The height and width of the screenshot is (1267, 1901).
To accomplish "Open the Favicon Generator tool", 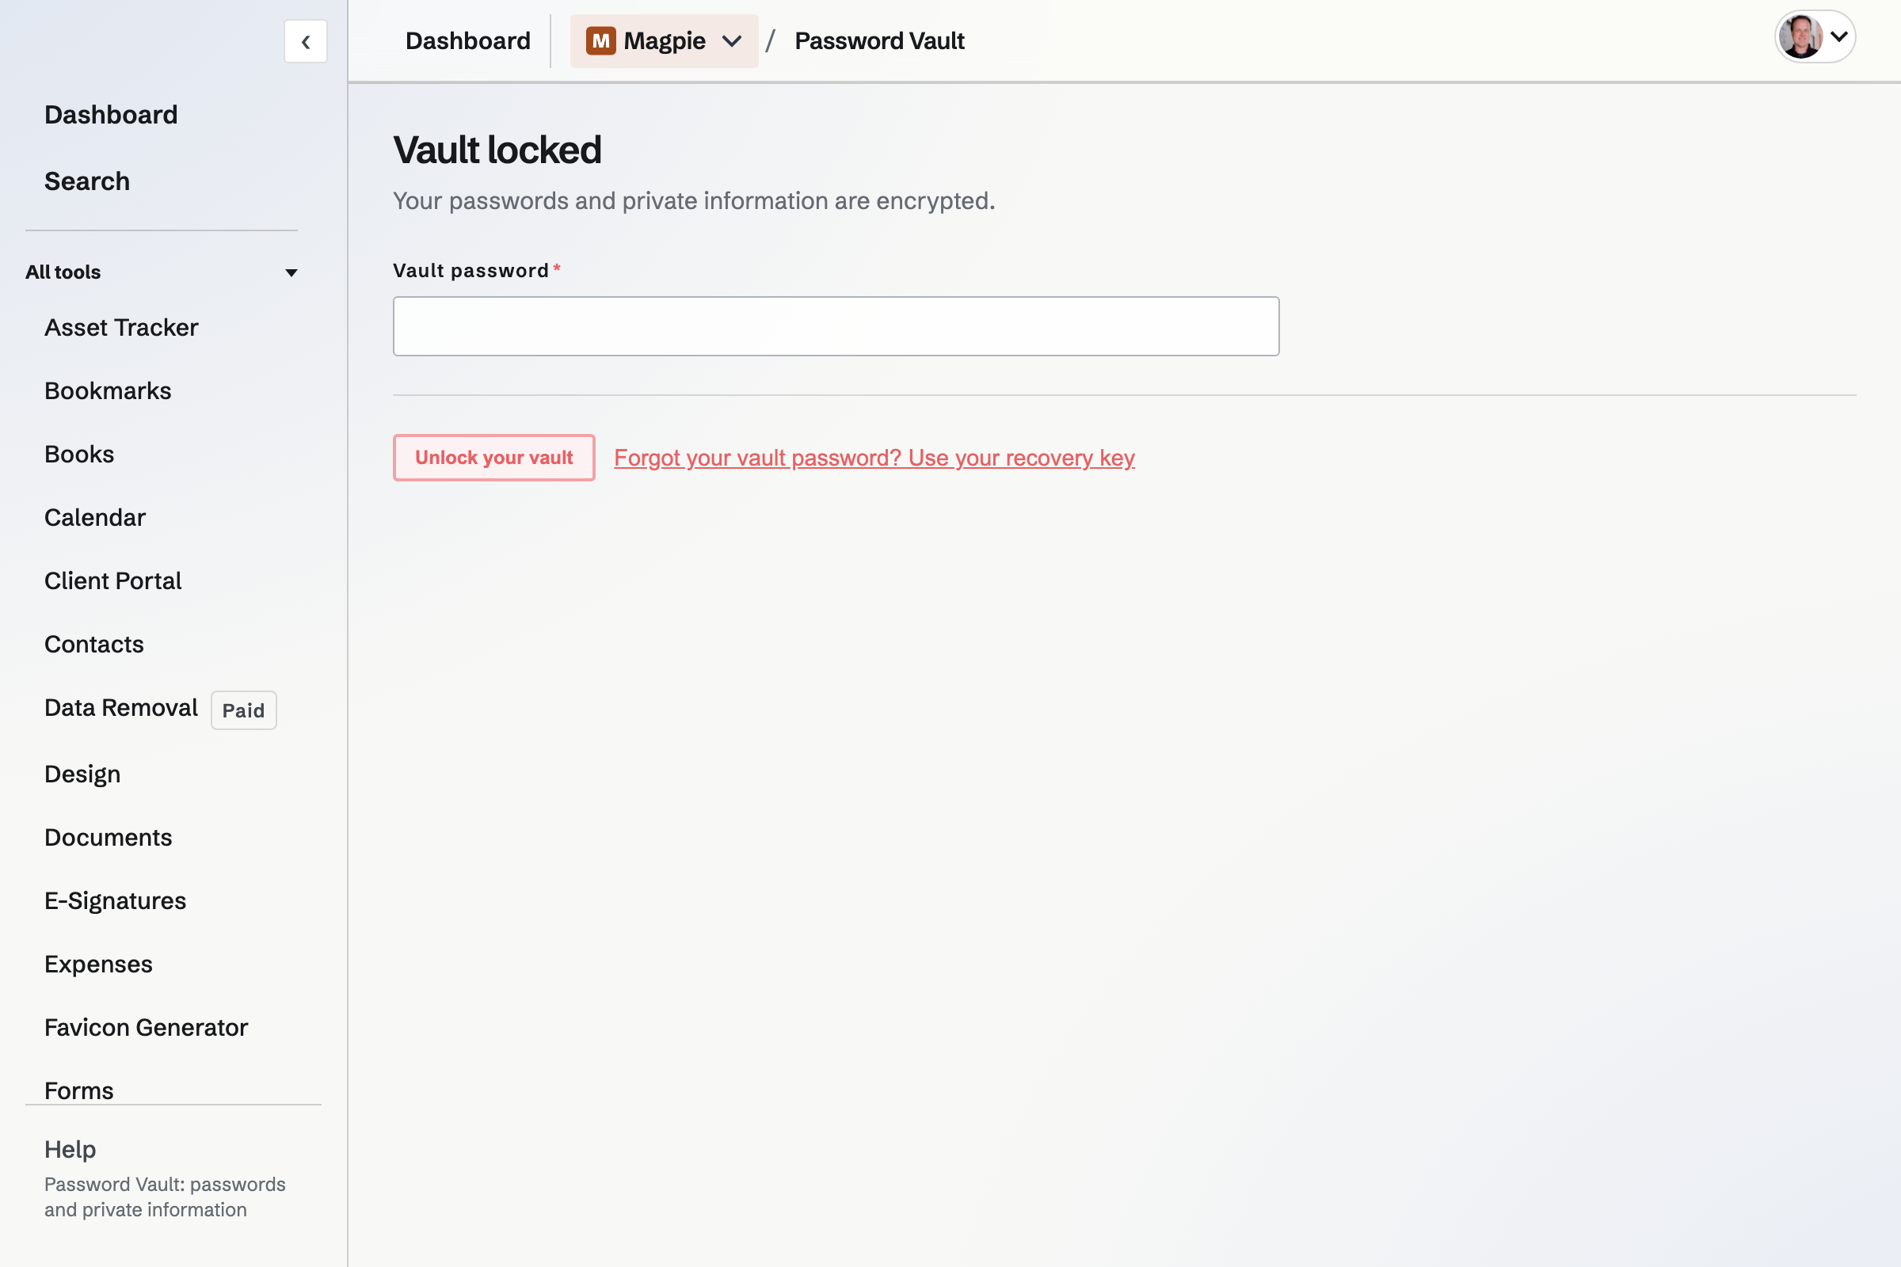I will coord(146,1028).
